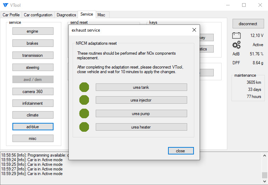Screen dimensions: 268x185
Task: Click green status indicator beside urea heater
Action: point(84,127)
